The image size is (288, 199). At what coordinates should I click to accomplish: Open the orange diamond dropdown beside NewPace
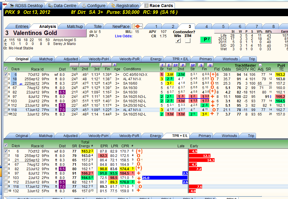138,26
